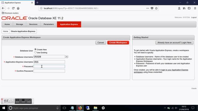198x111 pixels.
Task: Open a new browser tab
Action: [37, 2]
